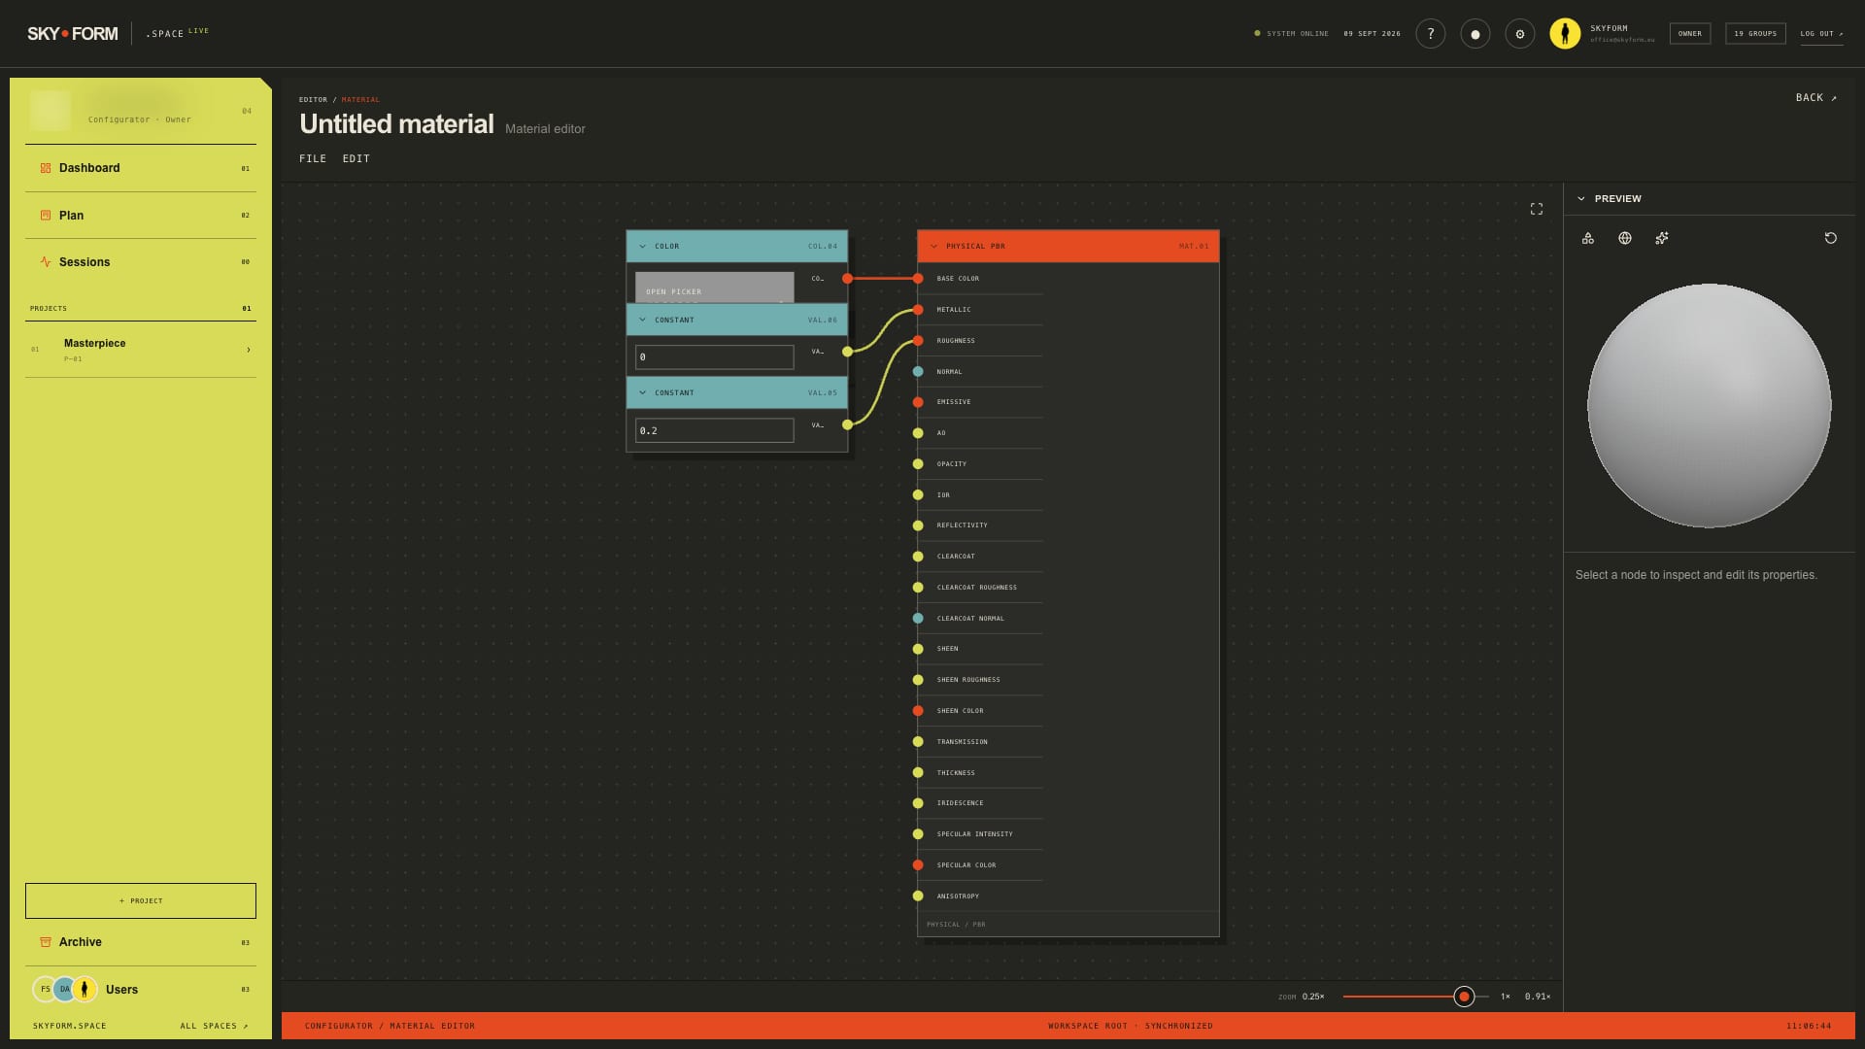
Task: Click the Sessions pulse icon in sidebar
Action: (x=45, y=262)
